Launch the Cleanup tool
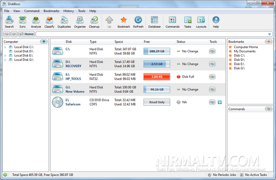Screen dimensions: 276x180 click(x=94, y=22)
